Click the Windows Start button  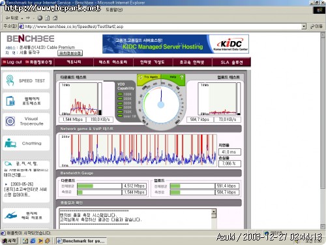[x=9, y=240]
